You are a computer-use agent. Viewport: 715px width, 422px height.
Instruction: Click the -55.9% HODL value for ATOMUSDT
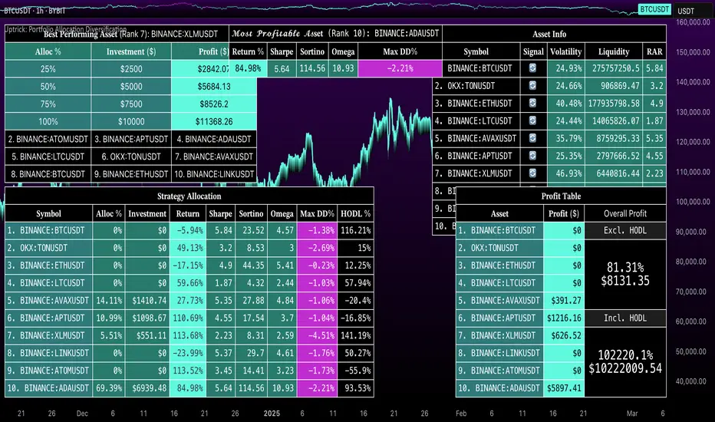click(356, 371)
